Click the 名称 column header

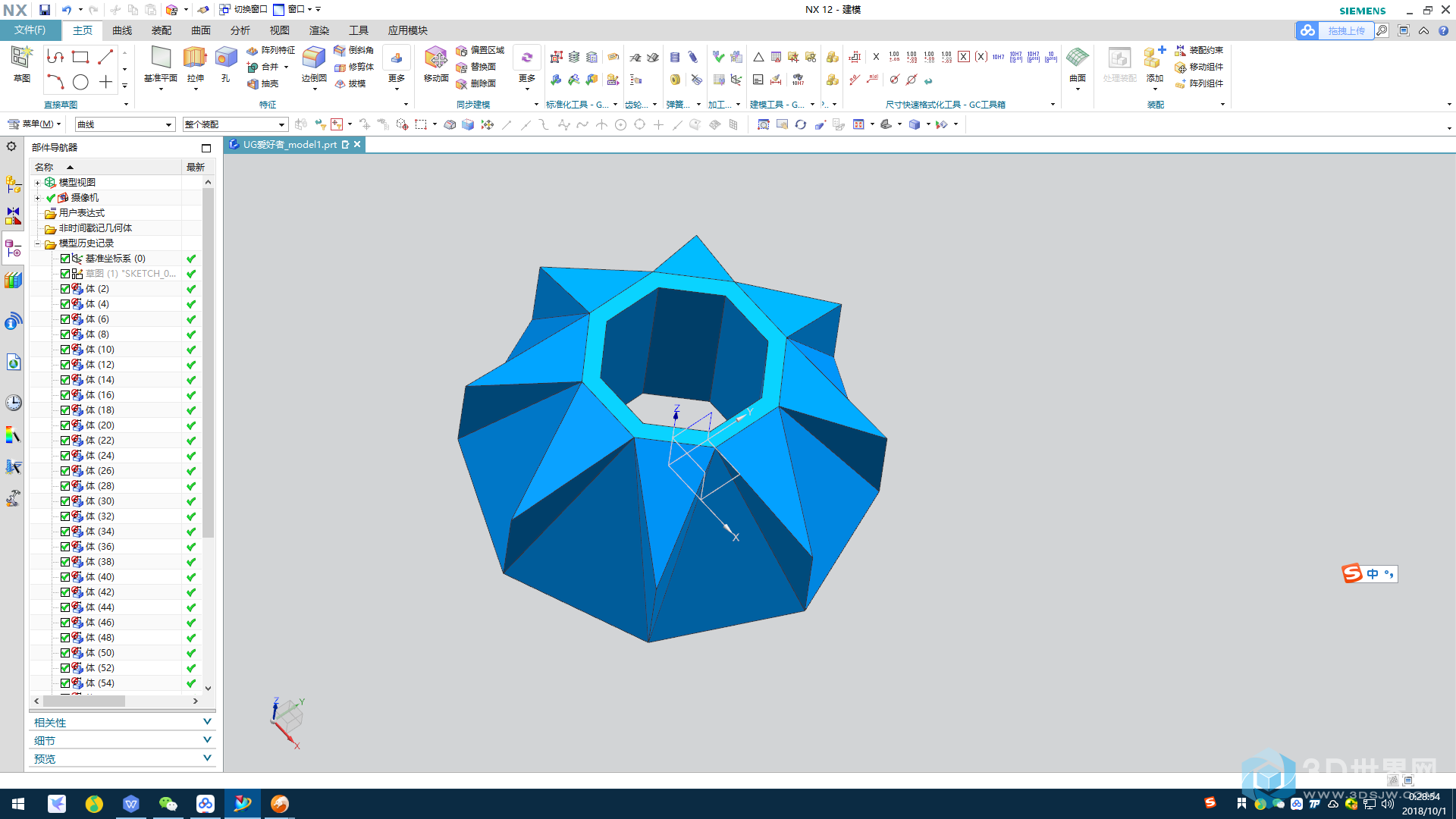point(105,167)
